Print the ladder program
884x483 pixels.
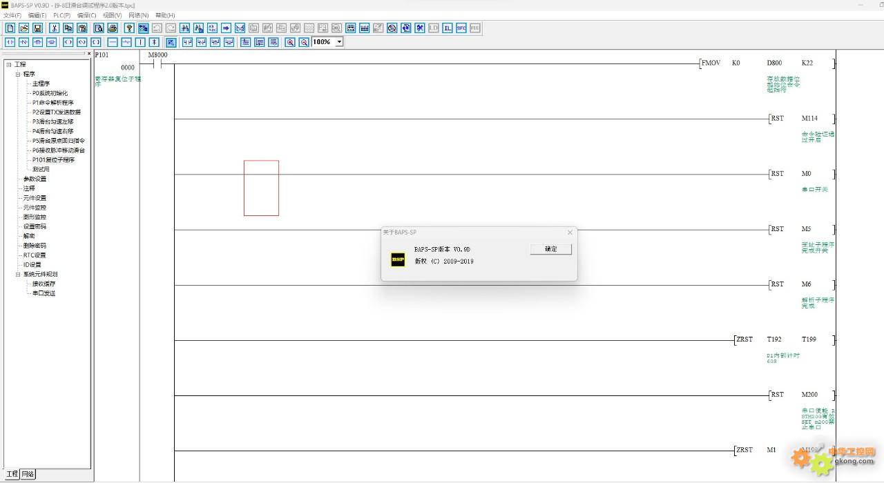tap(113, 28)
